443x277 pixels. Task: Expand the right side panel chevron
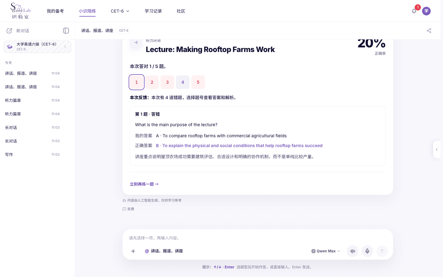[x=437, y=150]
